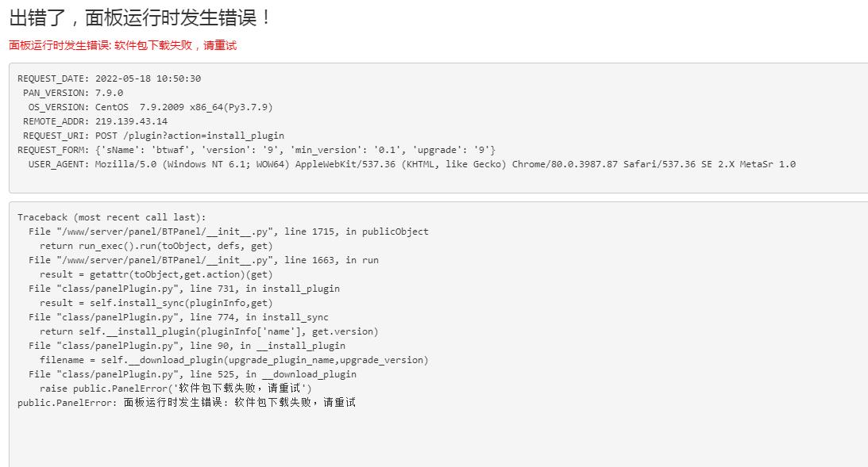Click the filename = self.__download_plugin line
This screenshot has width=868, height=467.
[x=234, y=360]
